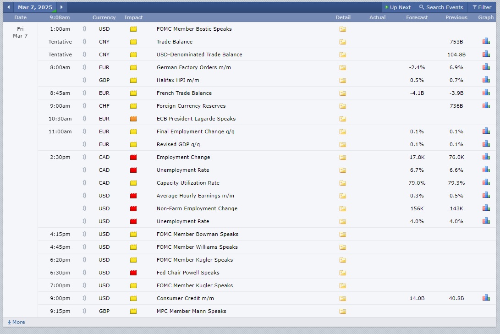Screen dimensions: 500x334
Task: Show graph for USD-Denominated Trade Balance
Action: [486, 54]
